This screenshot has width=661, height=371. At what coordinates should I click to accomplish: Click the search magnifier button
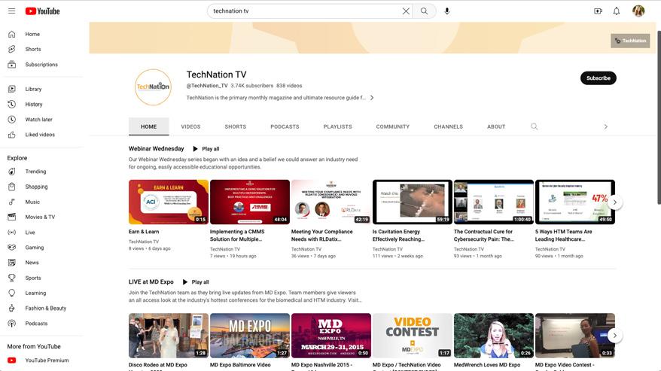[424, 11]
